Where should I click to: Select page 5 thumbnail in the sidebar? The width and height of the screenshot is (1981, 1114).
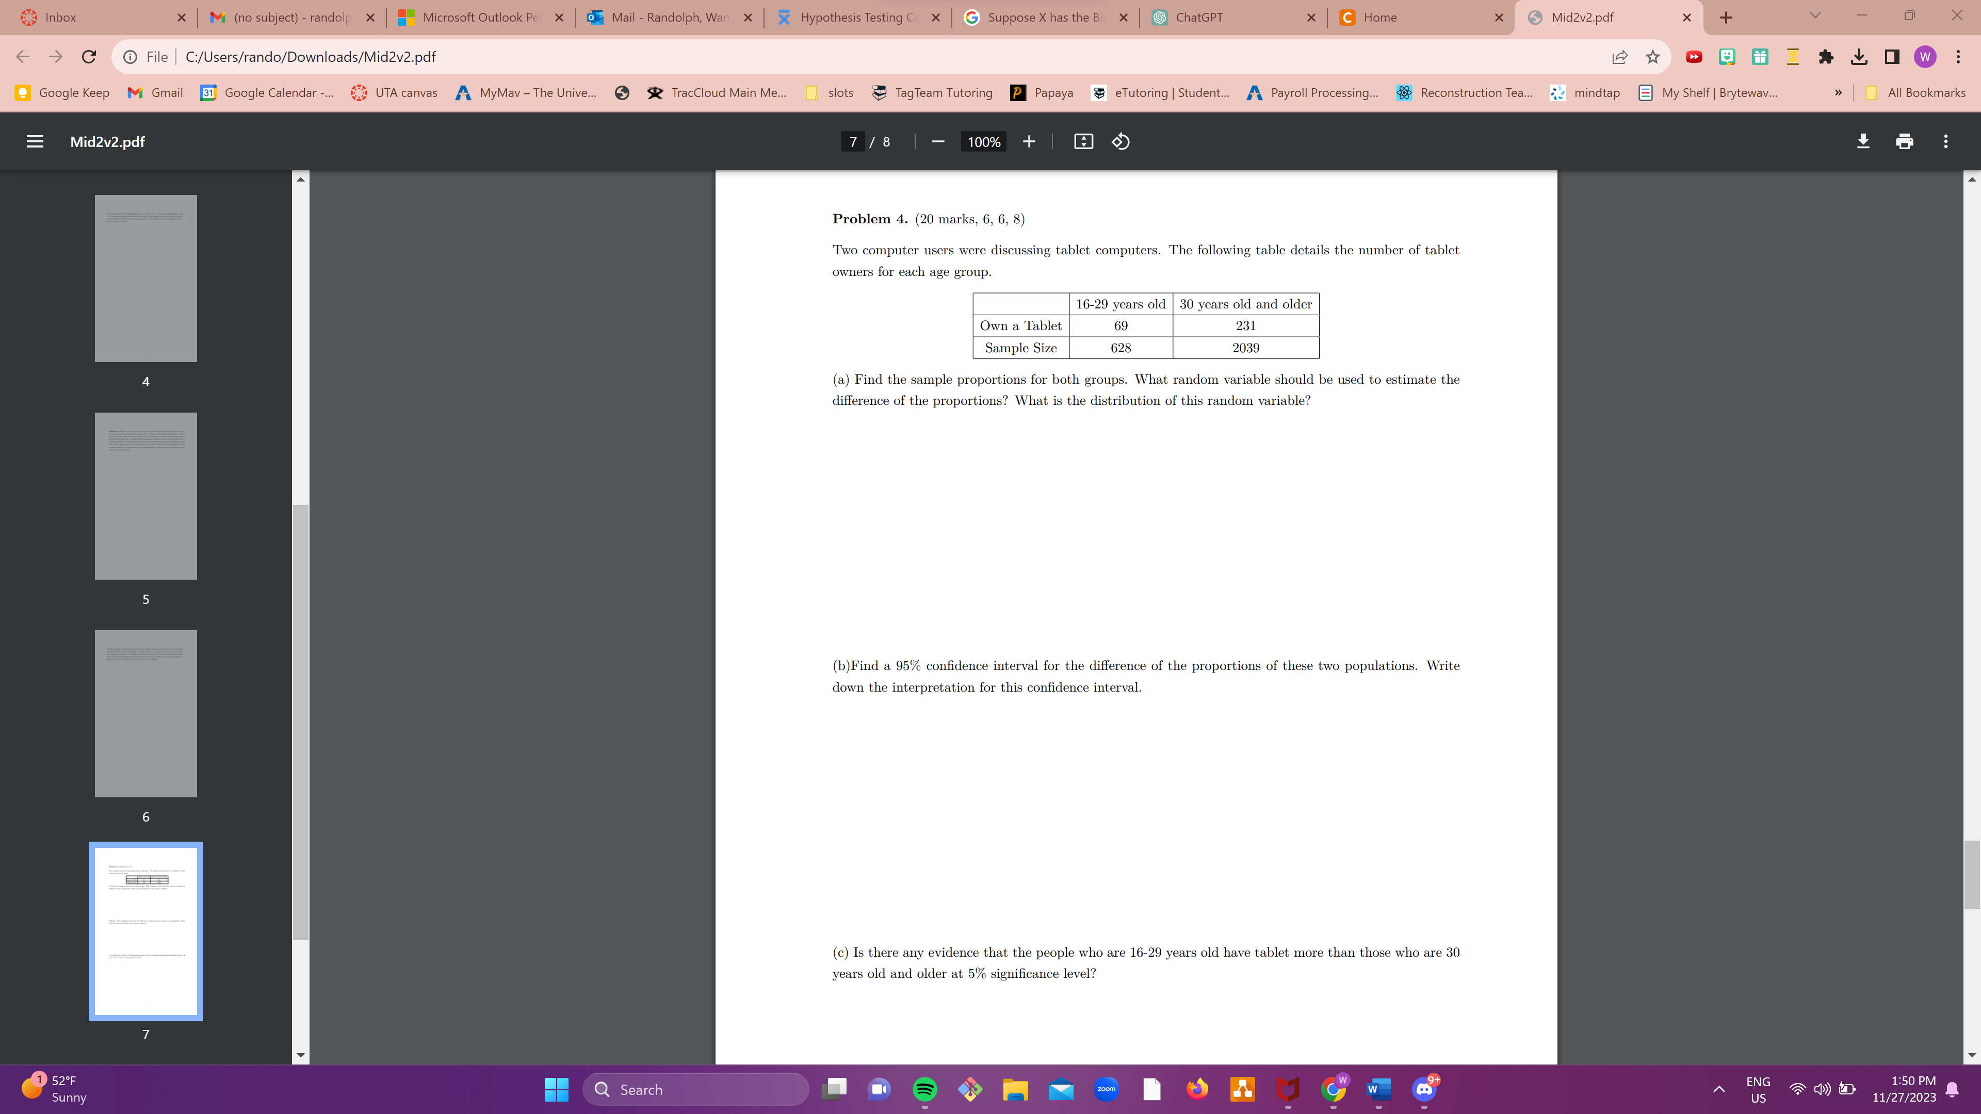pyautogui.click(x=145, y=496)
